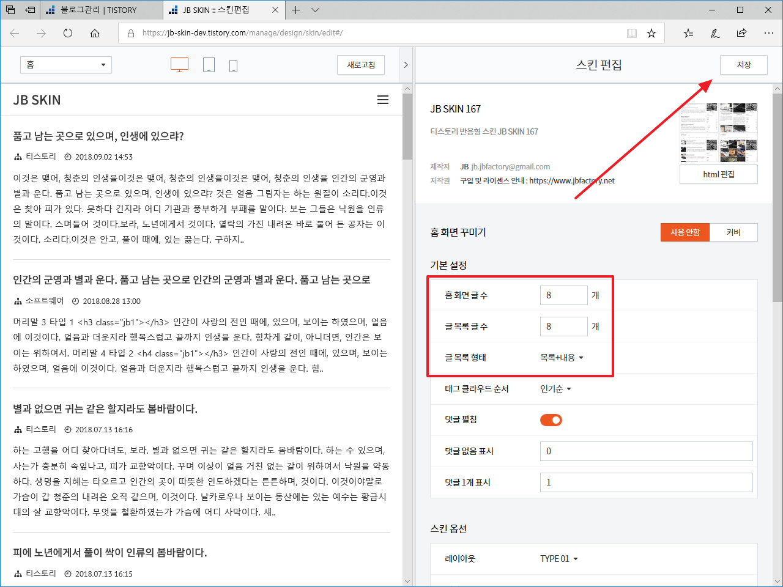Click the browser forward arrow

pyautogui.click(x=41, y=33)
